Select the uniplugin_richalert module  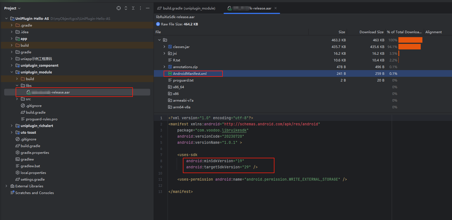37,126
